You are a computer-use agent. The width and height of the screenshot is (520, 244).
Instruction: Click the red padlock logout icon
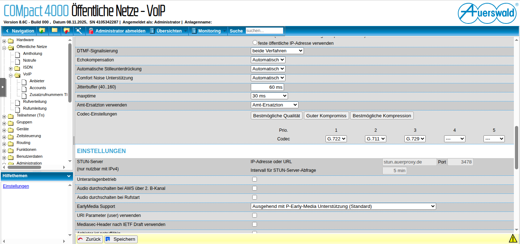coord(91,31)
